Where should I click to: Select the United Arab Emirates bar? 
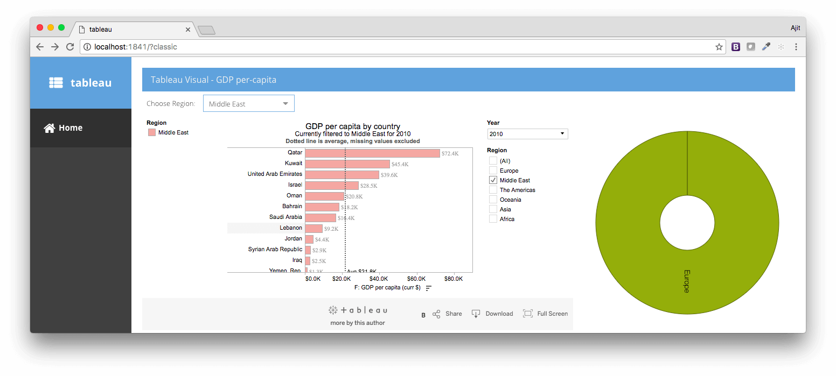pyautogui.click(x=342, y=175)
